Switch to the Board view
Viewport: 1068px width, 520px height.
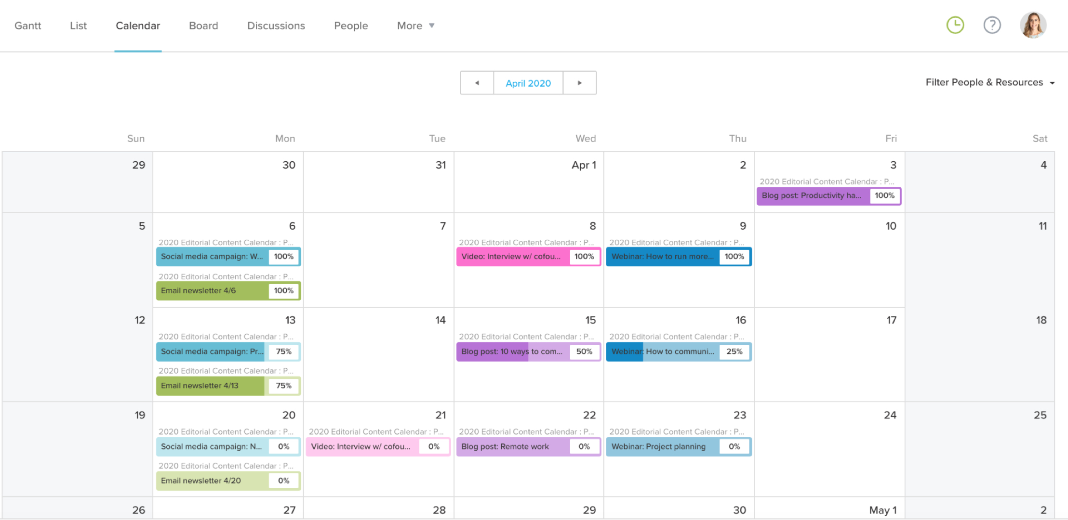(203, 26)
